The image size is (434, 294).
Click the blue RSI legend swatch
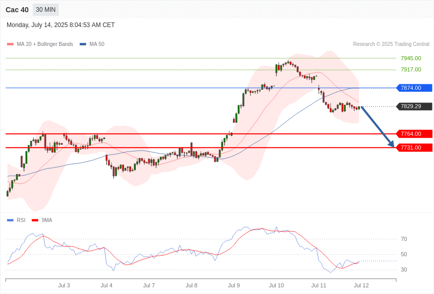(x=10, y=220)
